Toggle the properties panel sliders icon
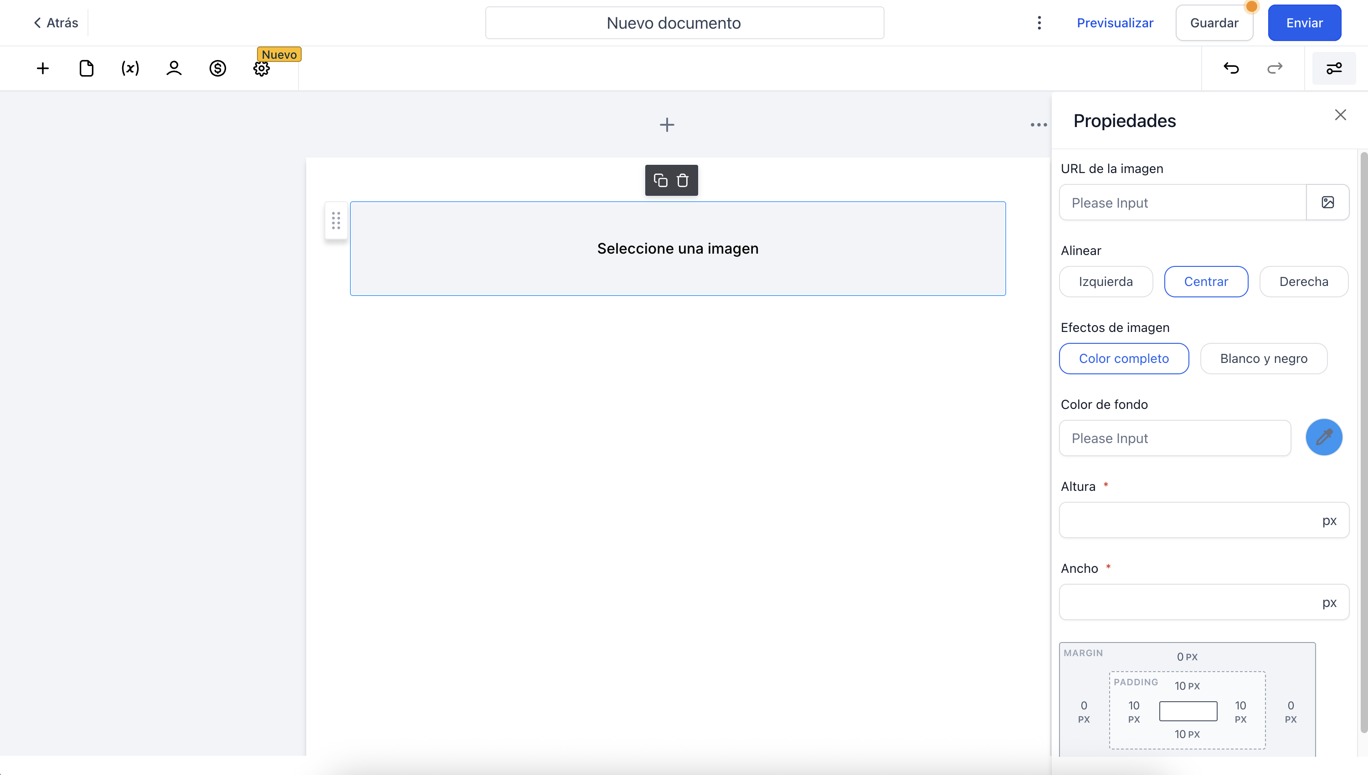Viewport: 1368px width, 775px height. pyautogui.click(x=1334, y=68)
